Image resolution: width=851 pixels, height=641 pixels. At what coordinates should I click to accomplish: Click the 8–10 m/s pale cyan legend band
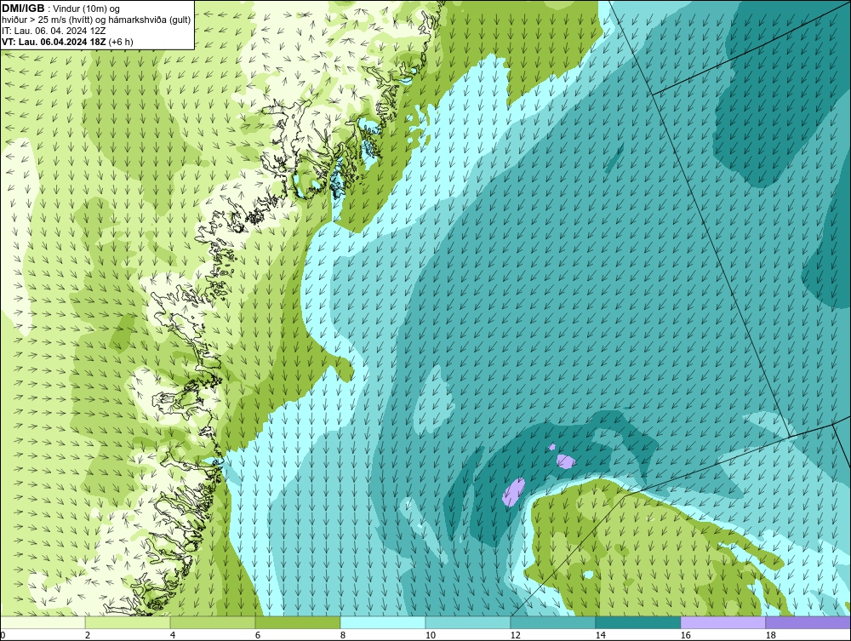[x=383, y=622]
